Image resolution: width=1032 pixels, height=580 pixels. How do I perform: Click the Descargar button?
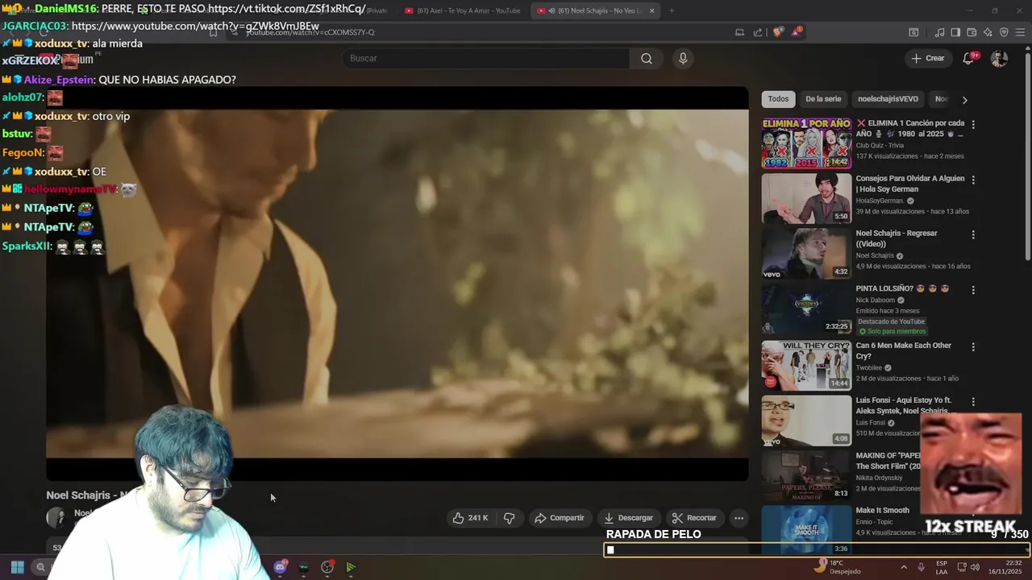[628, 518]
